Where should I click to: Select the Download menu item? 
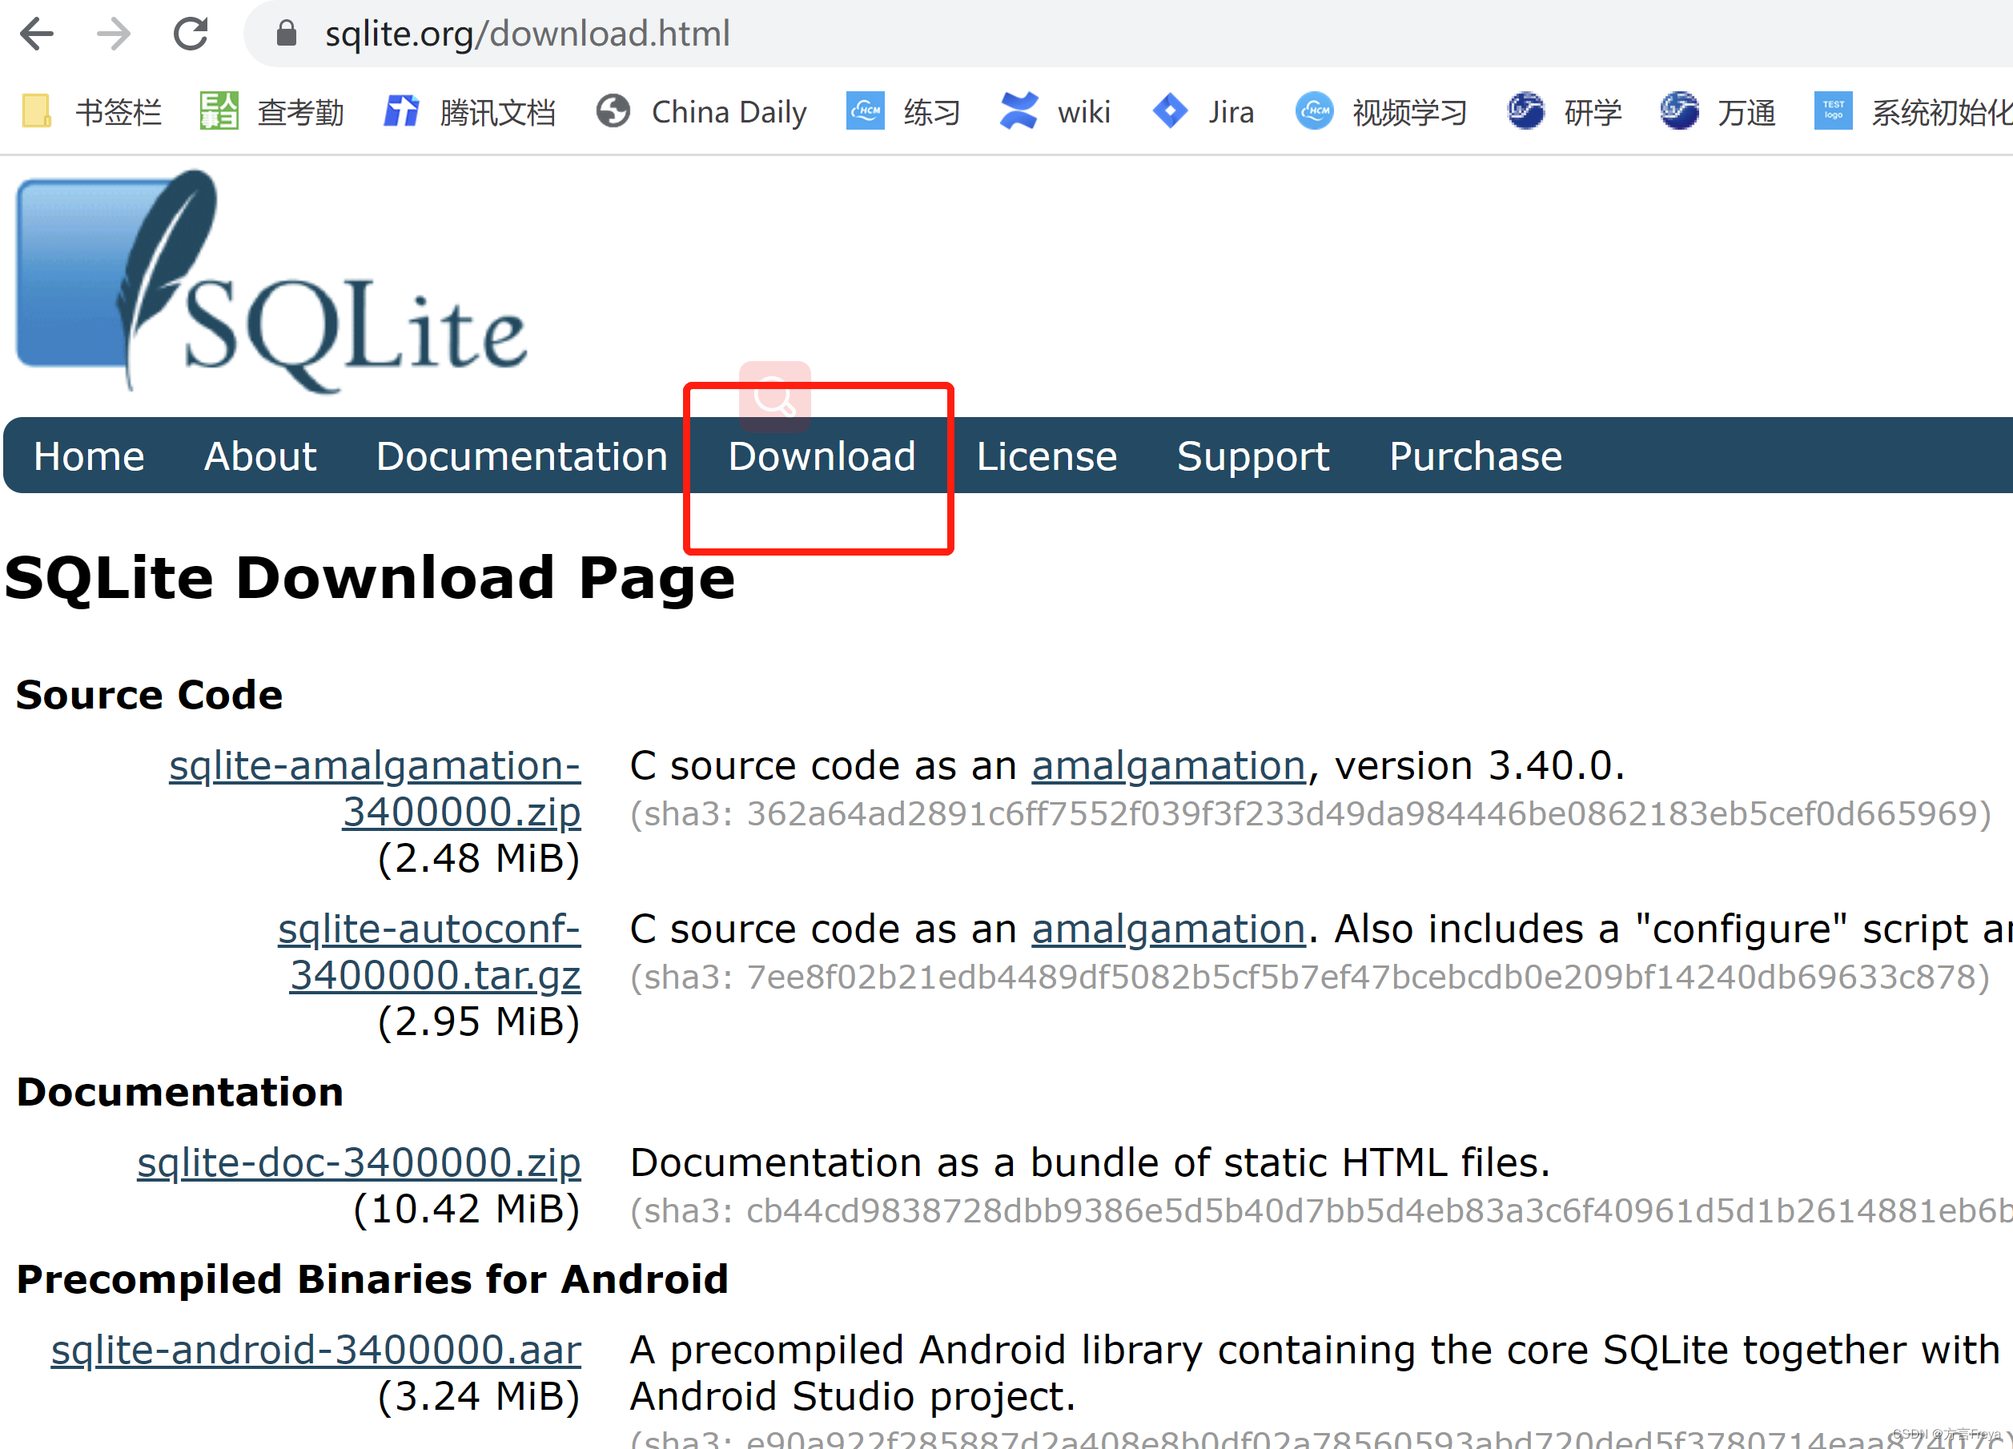[x=821, y=456]
